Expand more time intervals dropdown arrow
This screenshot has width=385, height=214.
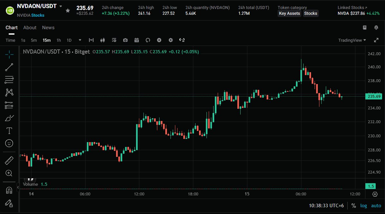click(x=80, y=40)
